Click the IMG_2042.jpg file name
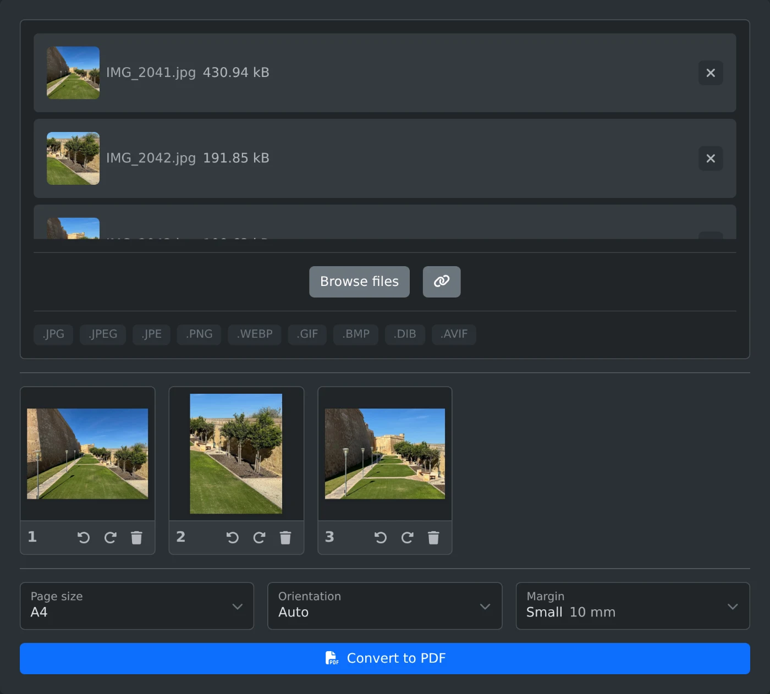Viewport: 770px width, 694px height. 151,158
